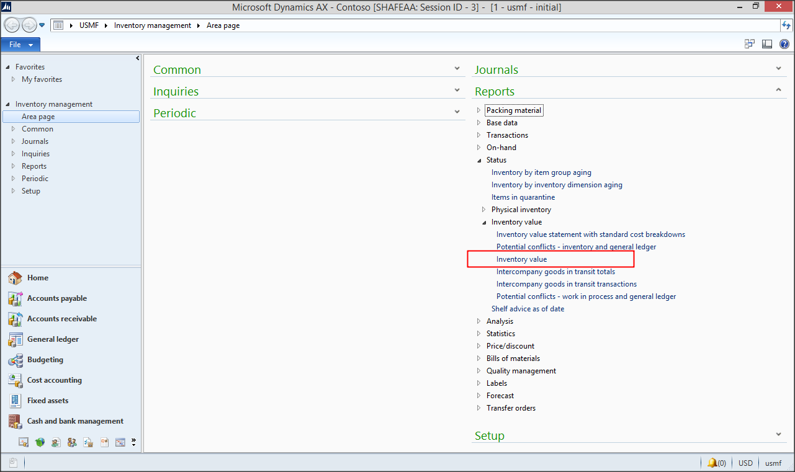This screenshot has height=472, width=795.
Task: Open the Home module
Action: pos(71,278)
